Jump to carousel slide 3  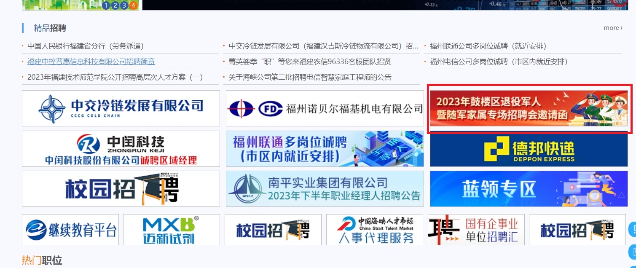point(124,5)
